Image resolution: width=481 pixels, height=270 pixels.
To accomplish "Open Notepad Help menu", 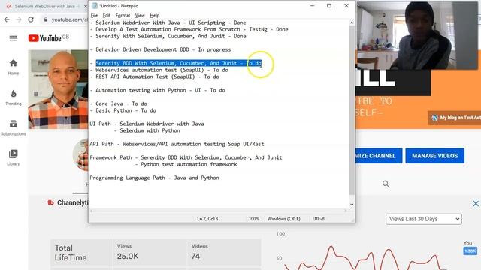I will point(155,15).
